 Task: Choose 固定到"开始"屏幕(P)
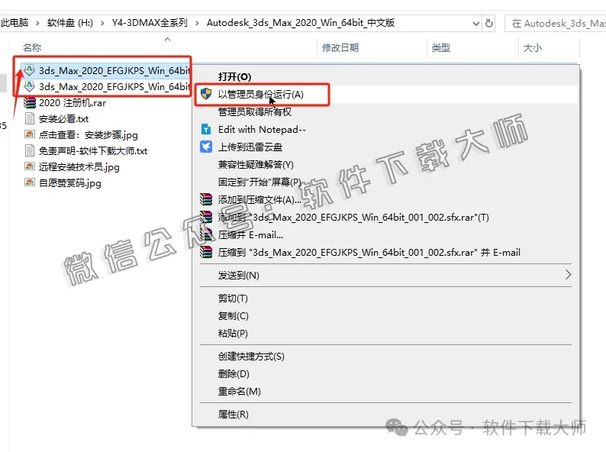259,182
